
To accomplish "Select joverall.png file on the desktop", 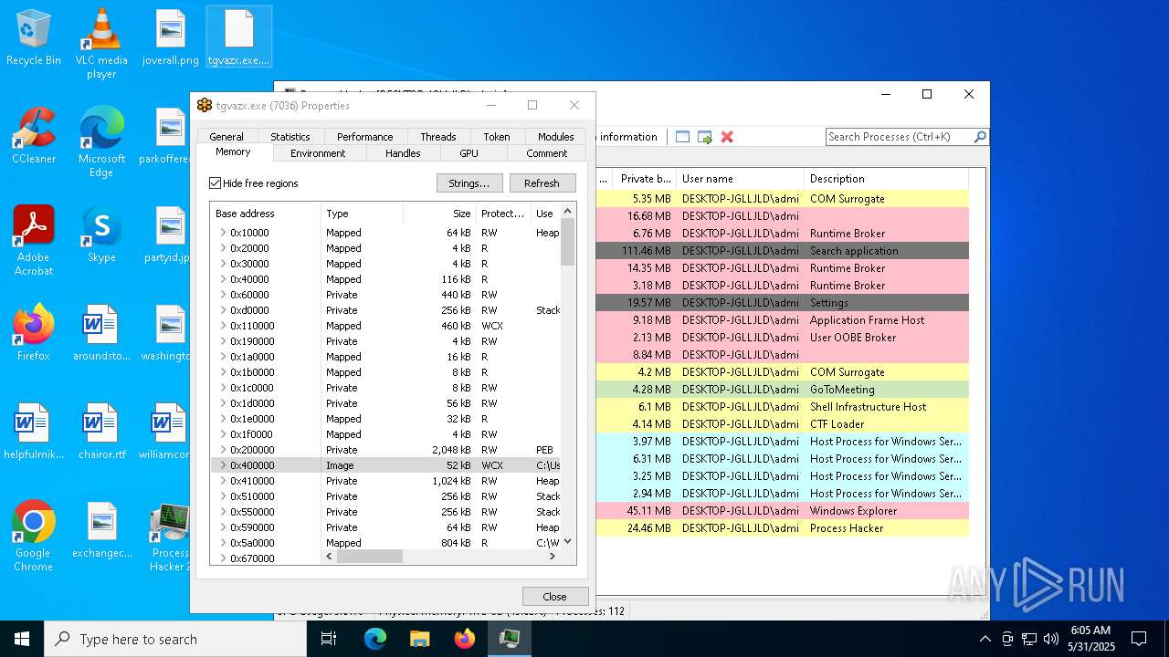I will coord(171,37).
